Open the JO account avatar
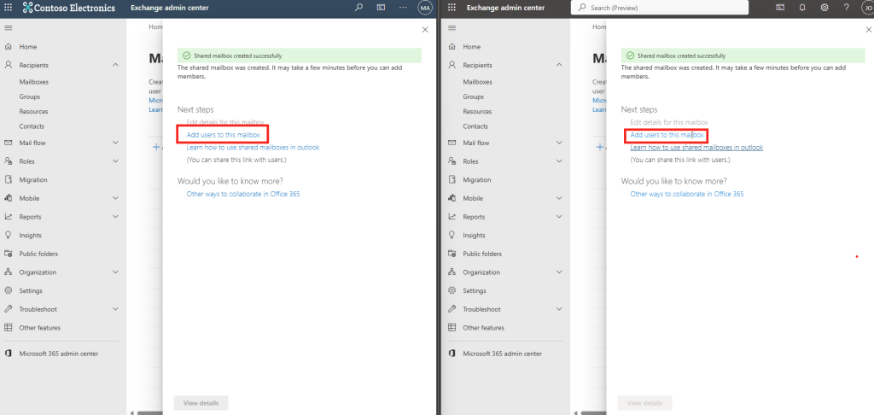The image size is (874, 415). pyautogui.click(x=867, y=8)
